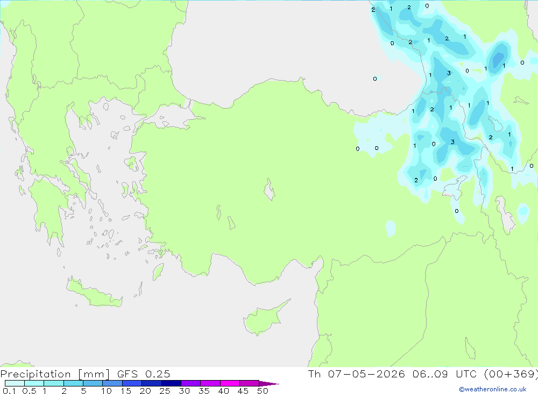Pick the 35–40 mm legend swatch

click(210, 383)
